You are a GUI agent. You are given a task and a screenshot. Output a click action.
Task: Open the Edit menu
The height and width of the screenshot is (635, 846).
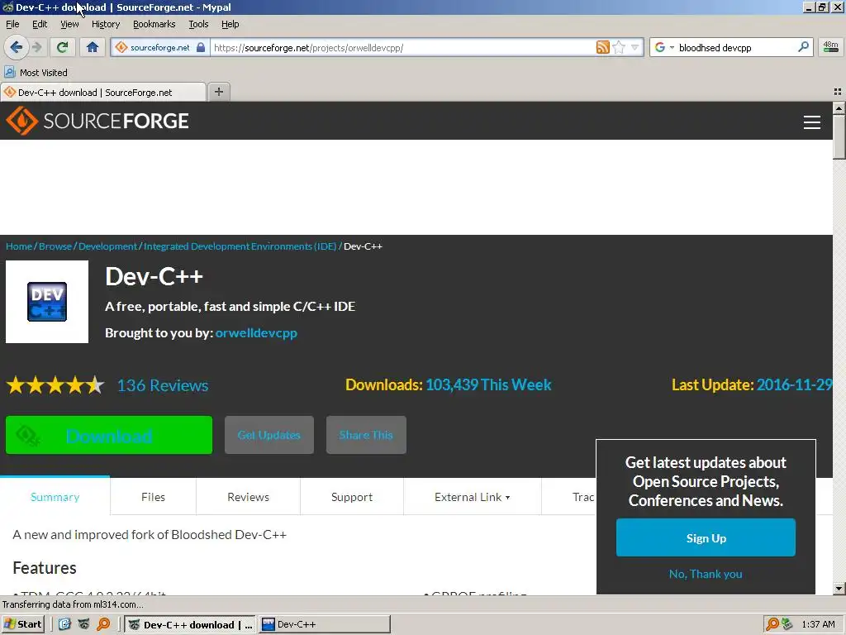40,24
